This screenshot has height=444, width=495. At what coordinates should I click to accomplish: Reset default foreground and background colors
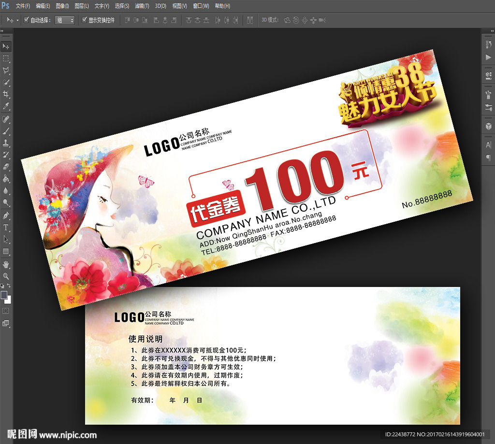pyautogui.click(x=2, y=286)
